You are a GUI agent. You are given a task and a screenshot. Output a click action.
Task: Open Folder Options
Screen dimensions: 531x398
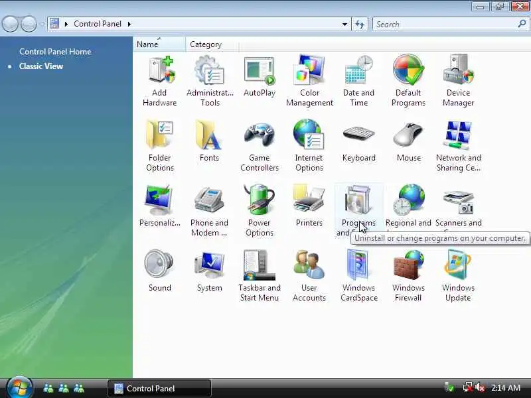(x=160, y=145)
